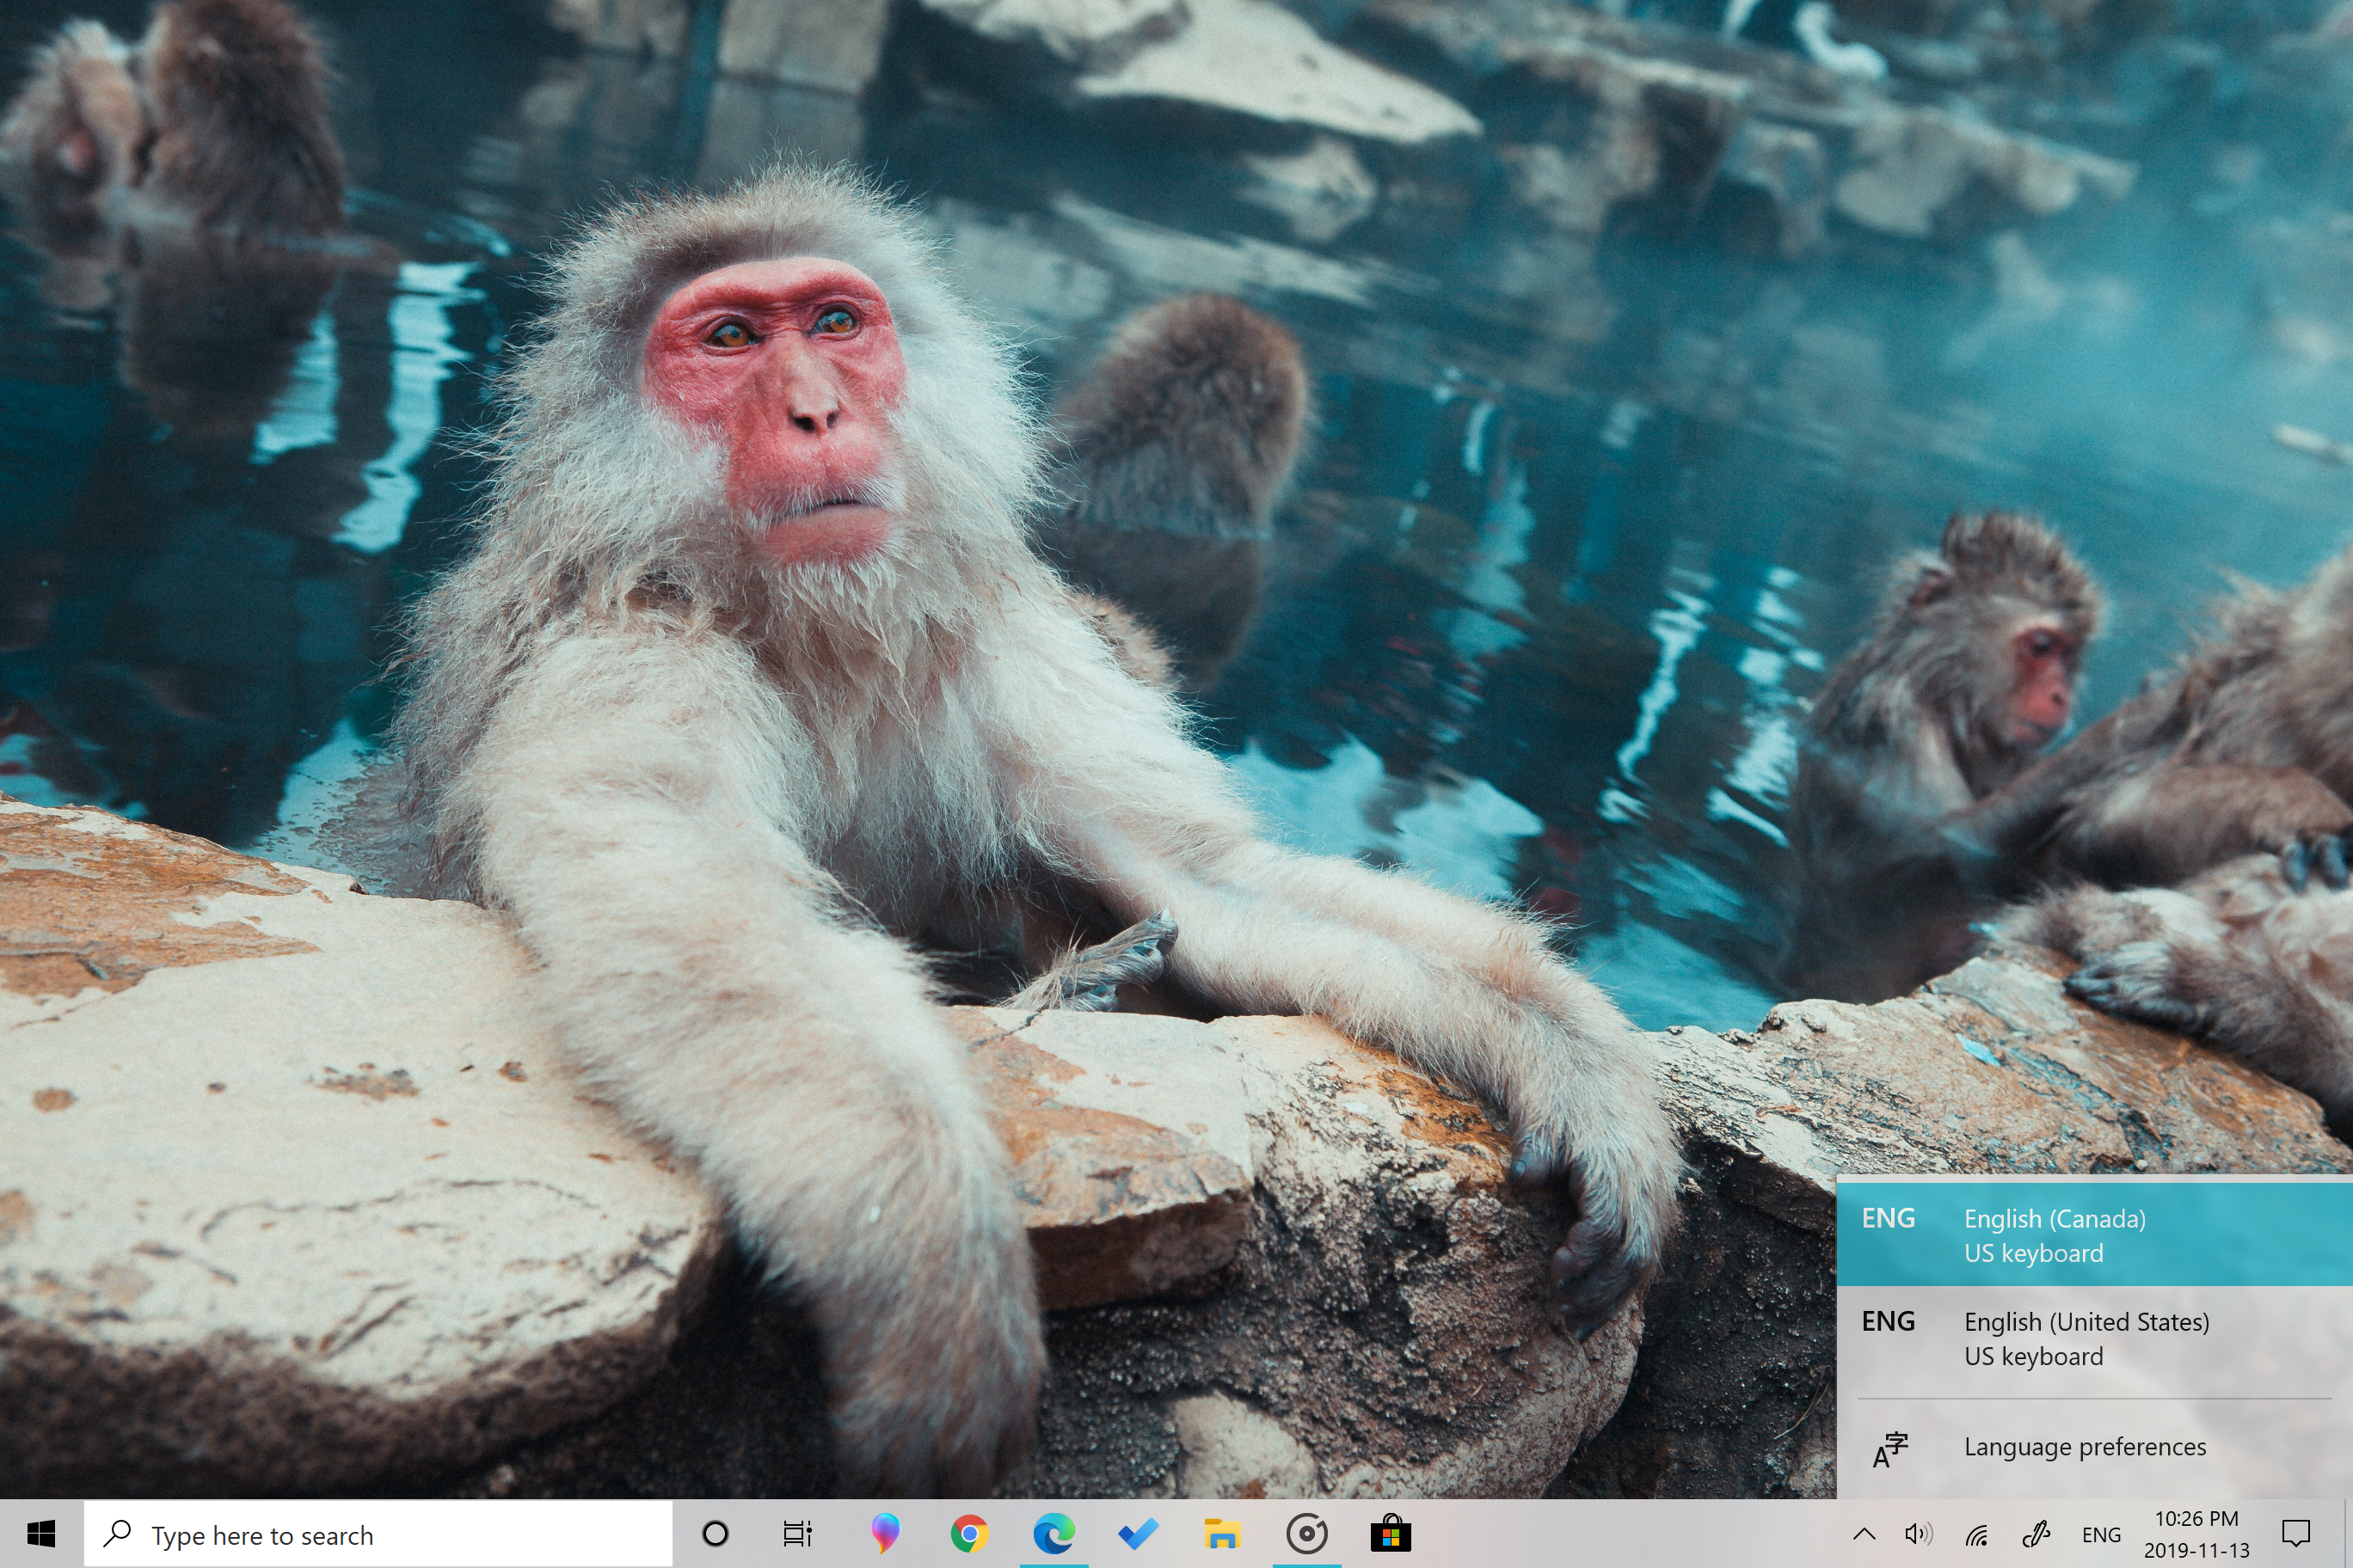2353x1568 pixels.
Task: Launch Paint 3D from the taskbar
Action: pyautogui.click(x=884, y=1533)
